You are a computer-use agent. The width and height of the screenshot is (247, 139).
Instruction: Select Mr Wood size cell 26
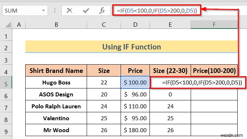(x=104, y=130)
